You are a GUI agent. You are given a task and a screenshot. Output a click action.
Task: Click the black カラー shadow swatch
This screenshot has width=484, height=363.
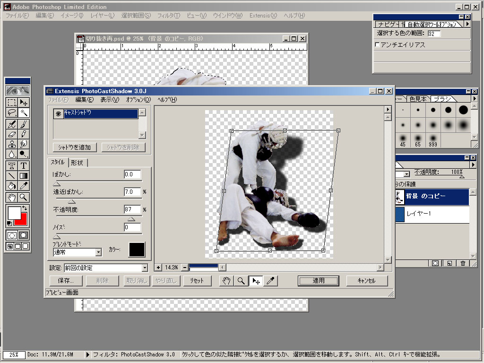[137, 250]
